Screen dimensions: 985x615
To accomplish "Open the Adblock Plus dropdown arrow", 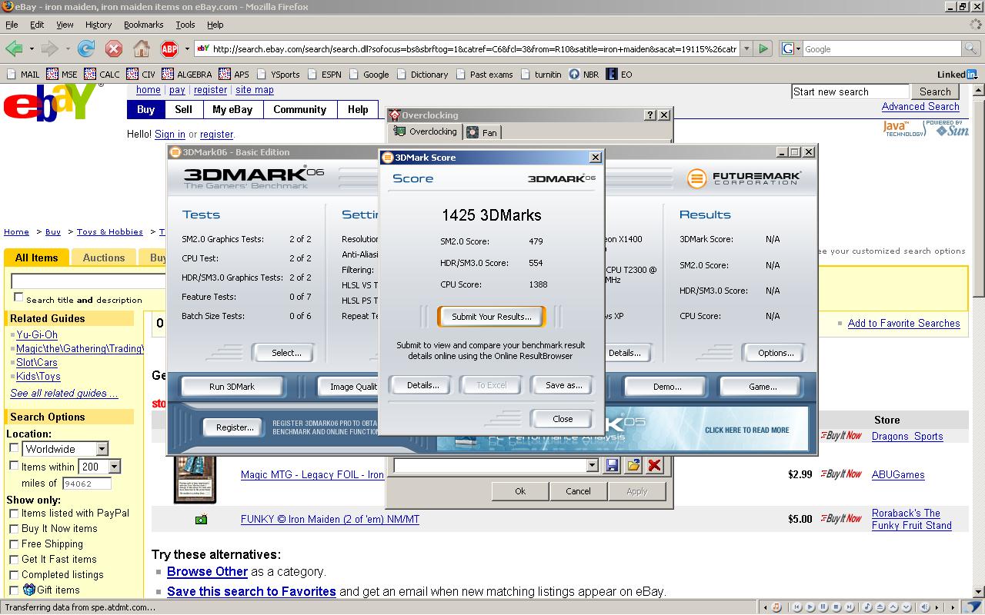I will tap(187, 48).
